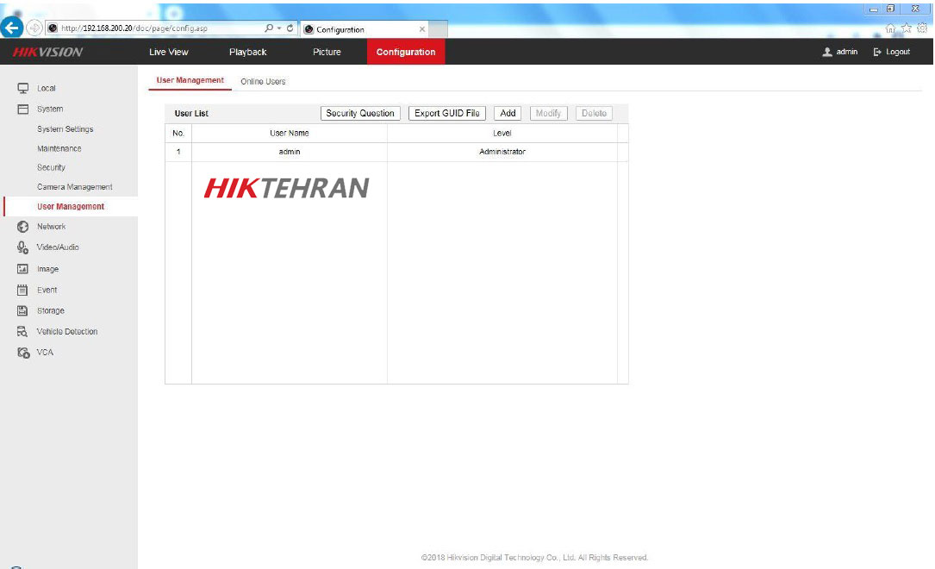
Task: Open Maintenance in sidebar
Action: click(x=59, y=148)
